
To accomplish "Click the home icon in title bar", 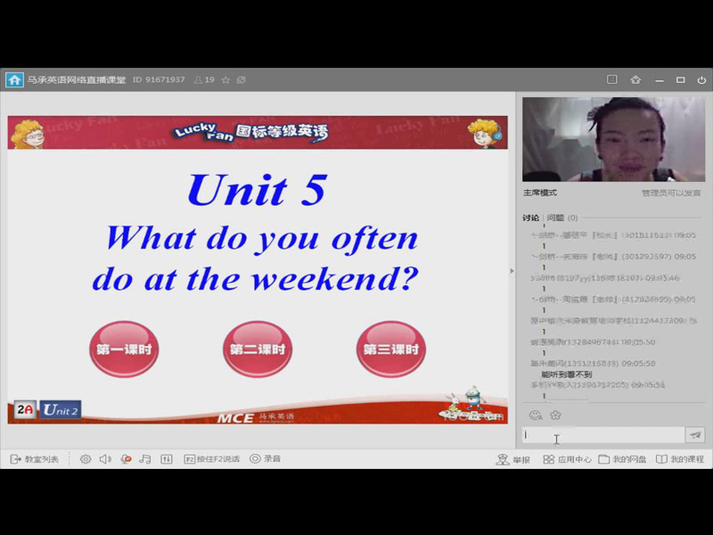I will click(14, 80).
